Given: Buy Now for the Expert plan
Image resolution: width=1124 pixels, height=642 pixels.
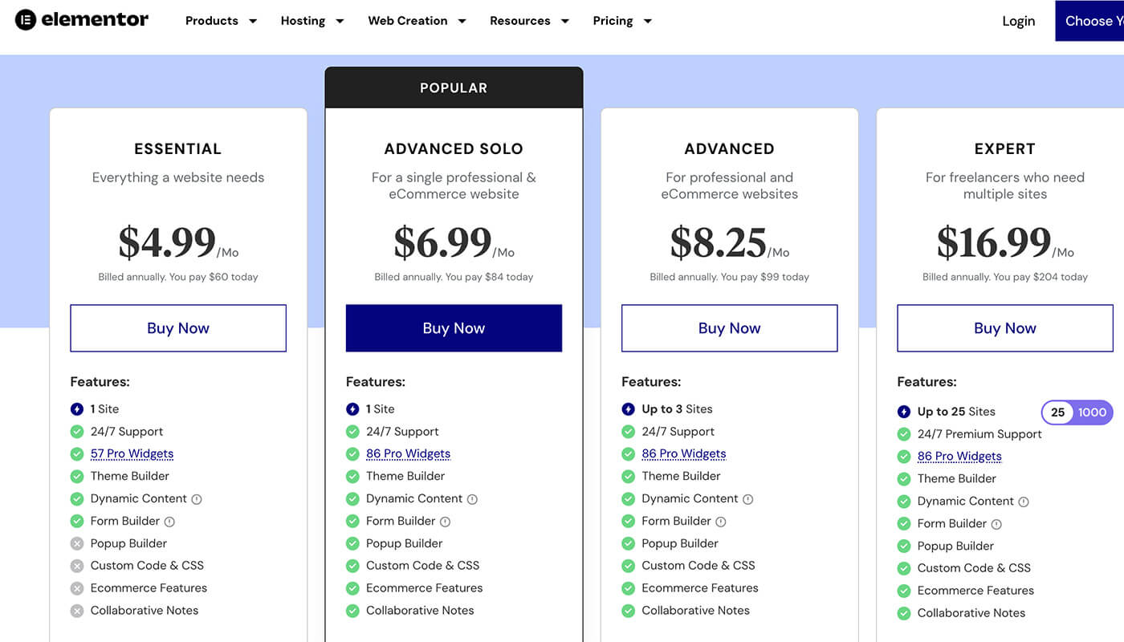Looking at the screenshot, I should [x=1005, y=328].
